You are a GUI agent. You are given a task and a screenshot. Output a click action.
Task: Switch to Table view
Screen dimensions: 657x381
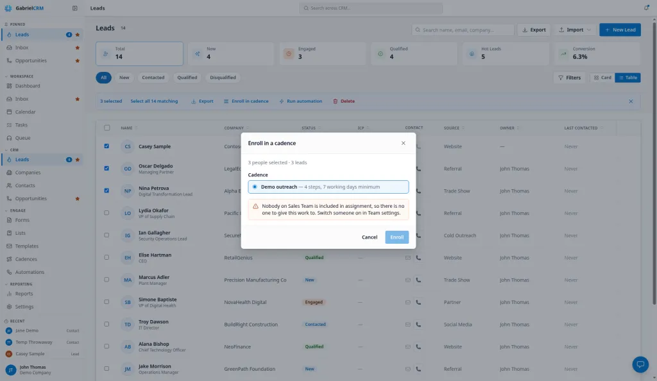627,78
